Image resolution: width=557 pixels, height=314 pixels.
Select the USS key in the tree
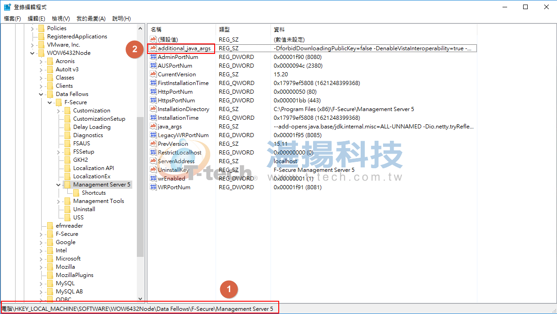(x=78, y=218)
